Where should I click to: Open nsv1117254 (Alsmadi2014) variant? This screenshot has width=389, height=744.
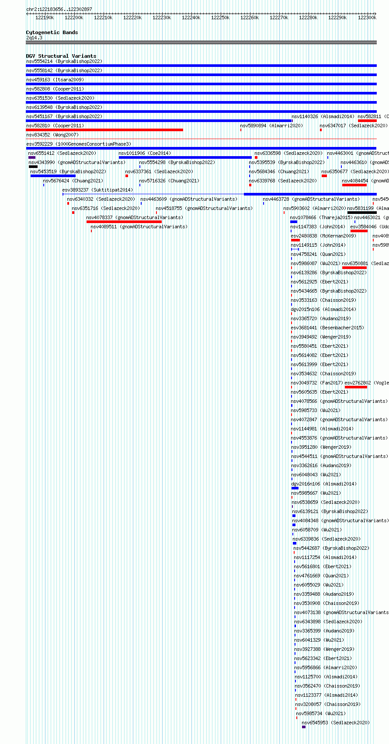point(326,558)
